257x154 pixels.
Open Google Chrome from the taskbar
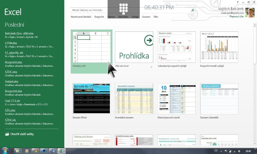point(36,151)
